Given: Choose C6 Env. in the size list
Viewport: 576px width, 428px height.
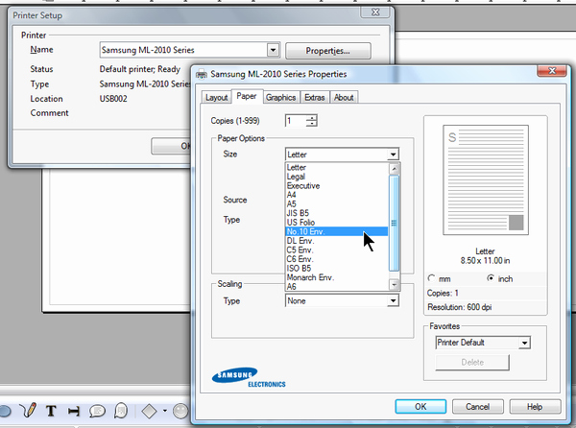Looking at the screenshot, I should click(337, 259).
